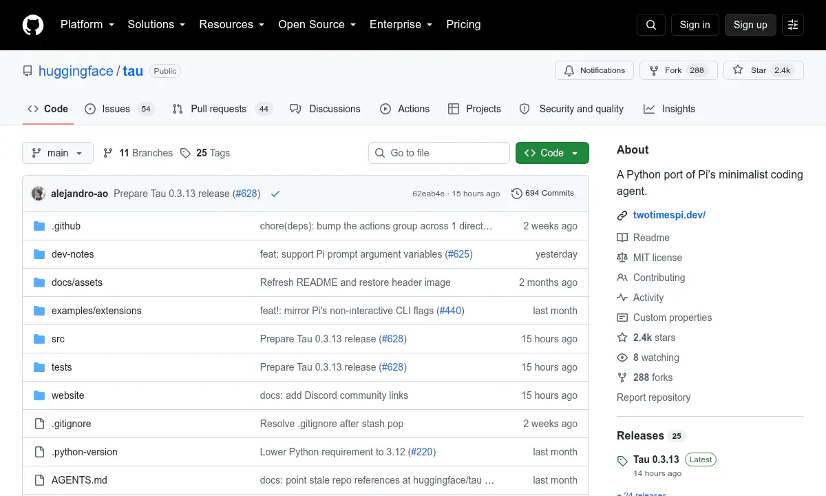Click the commit history clock icon
The image size is (826, 496).
[517, 194]
